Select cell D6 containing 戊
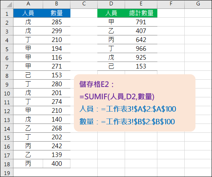This screenshot has height=177, width=212. tap(111, 57)
